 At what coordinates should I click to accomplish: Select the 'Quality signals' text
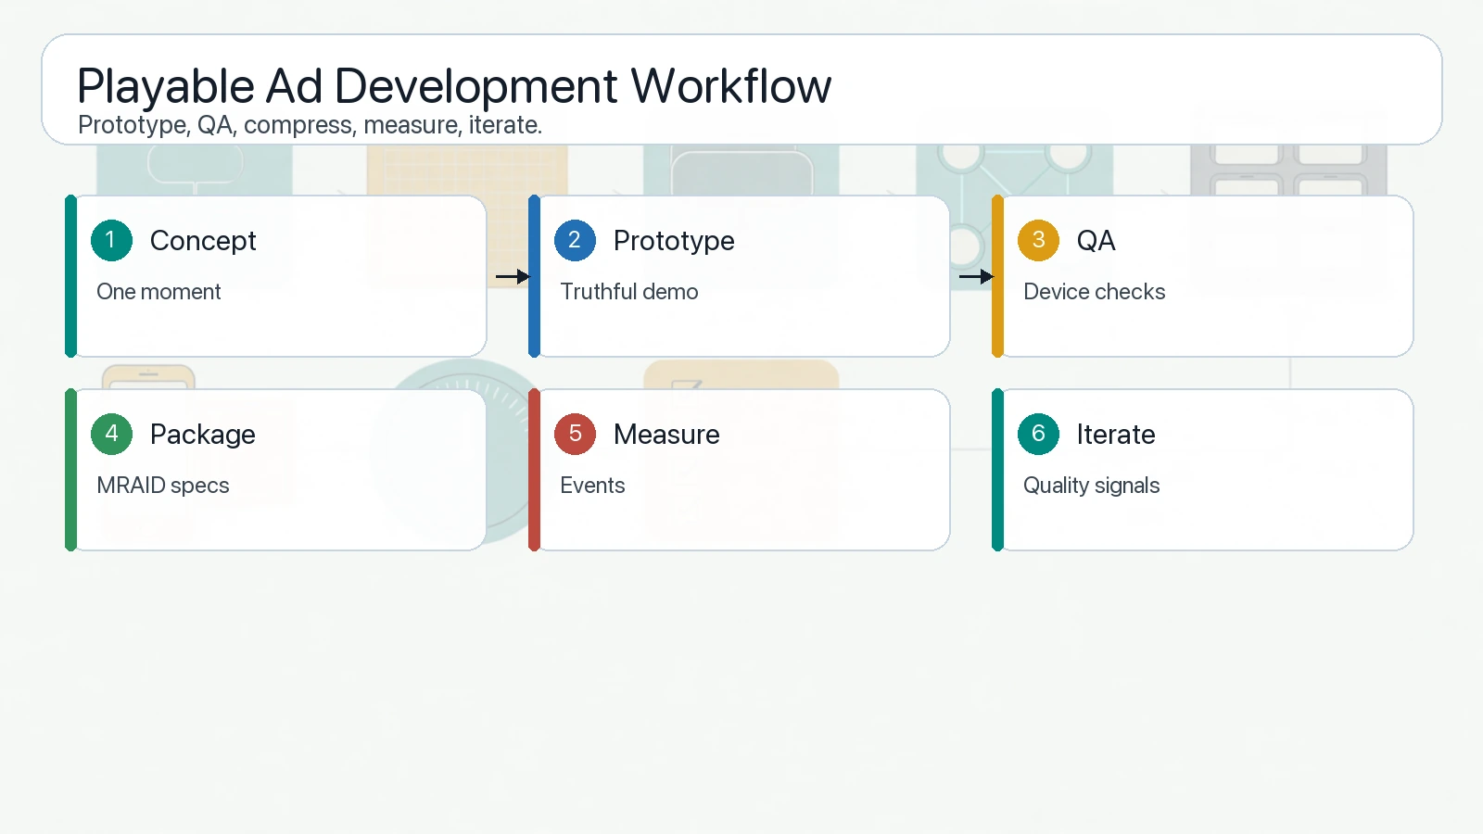tap(1091, 486)
